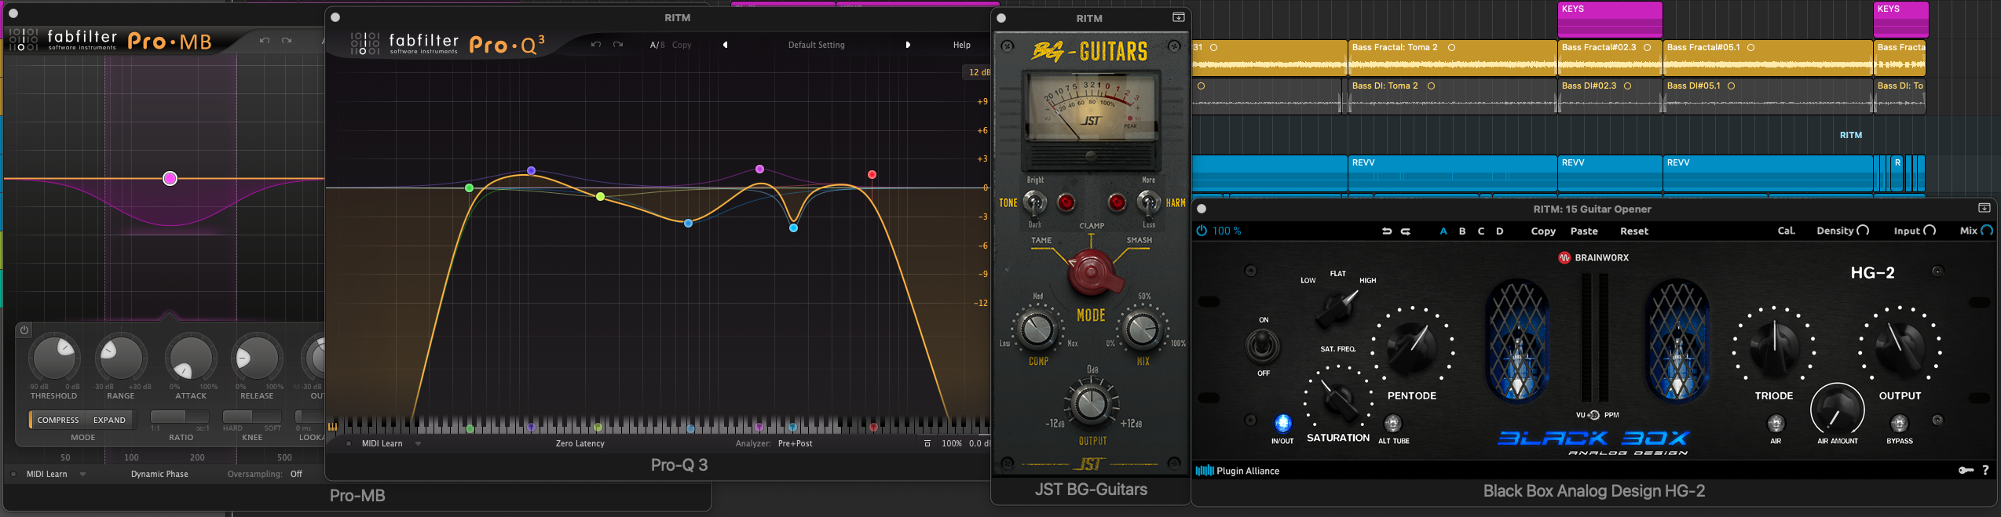
Task: Open Help menu in Pro-Q 3
Action: click(x=961, y=45)
